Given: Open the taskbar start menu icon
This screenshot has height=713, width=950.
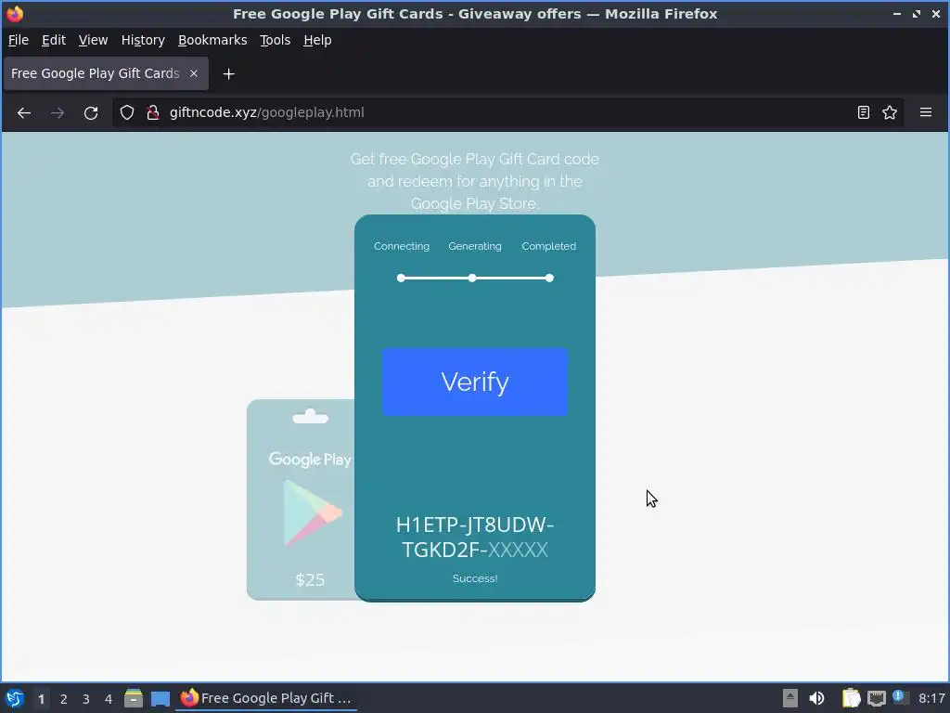Looking at the screenshot, I should 15,698.
